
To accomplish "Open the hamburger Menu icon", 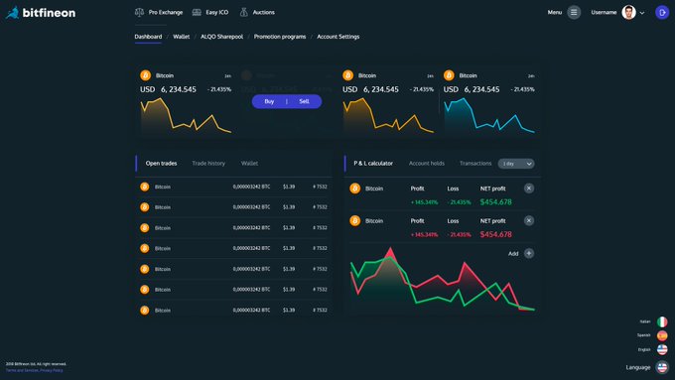I will pyautogui.click(x=574, y=13).
